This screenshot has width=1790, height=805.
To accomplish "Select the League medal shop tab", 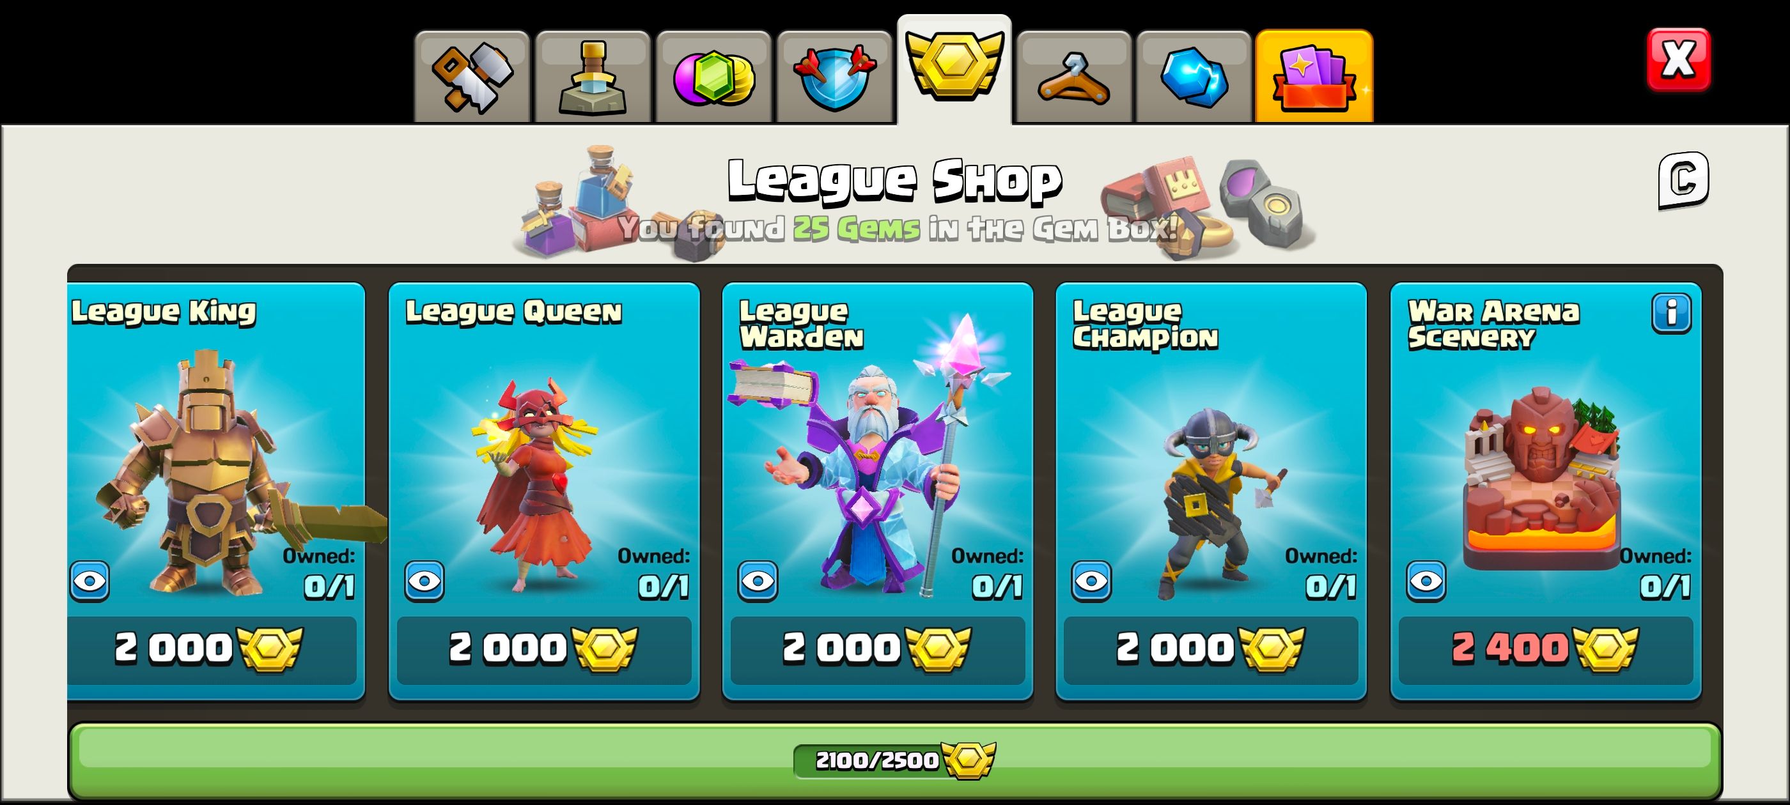I will [954, 70].
